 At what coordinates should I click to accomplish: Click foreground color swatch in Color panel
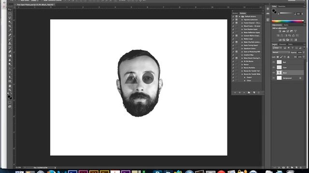pyautogui.click(x=274, y=11)
